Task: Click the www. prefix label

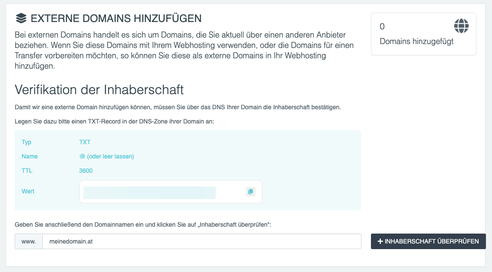Action: click(29, 241)
